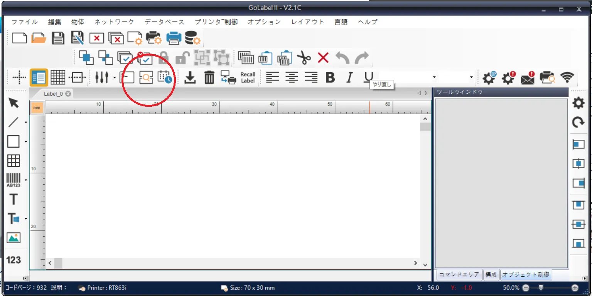
Task: Cut selection with scissors icon
Action: point(304,58)
